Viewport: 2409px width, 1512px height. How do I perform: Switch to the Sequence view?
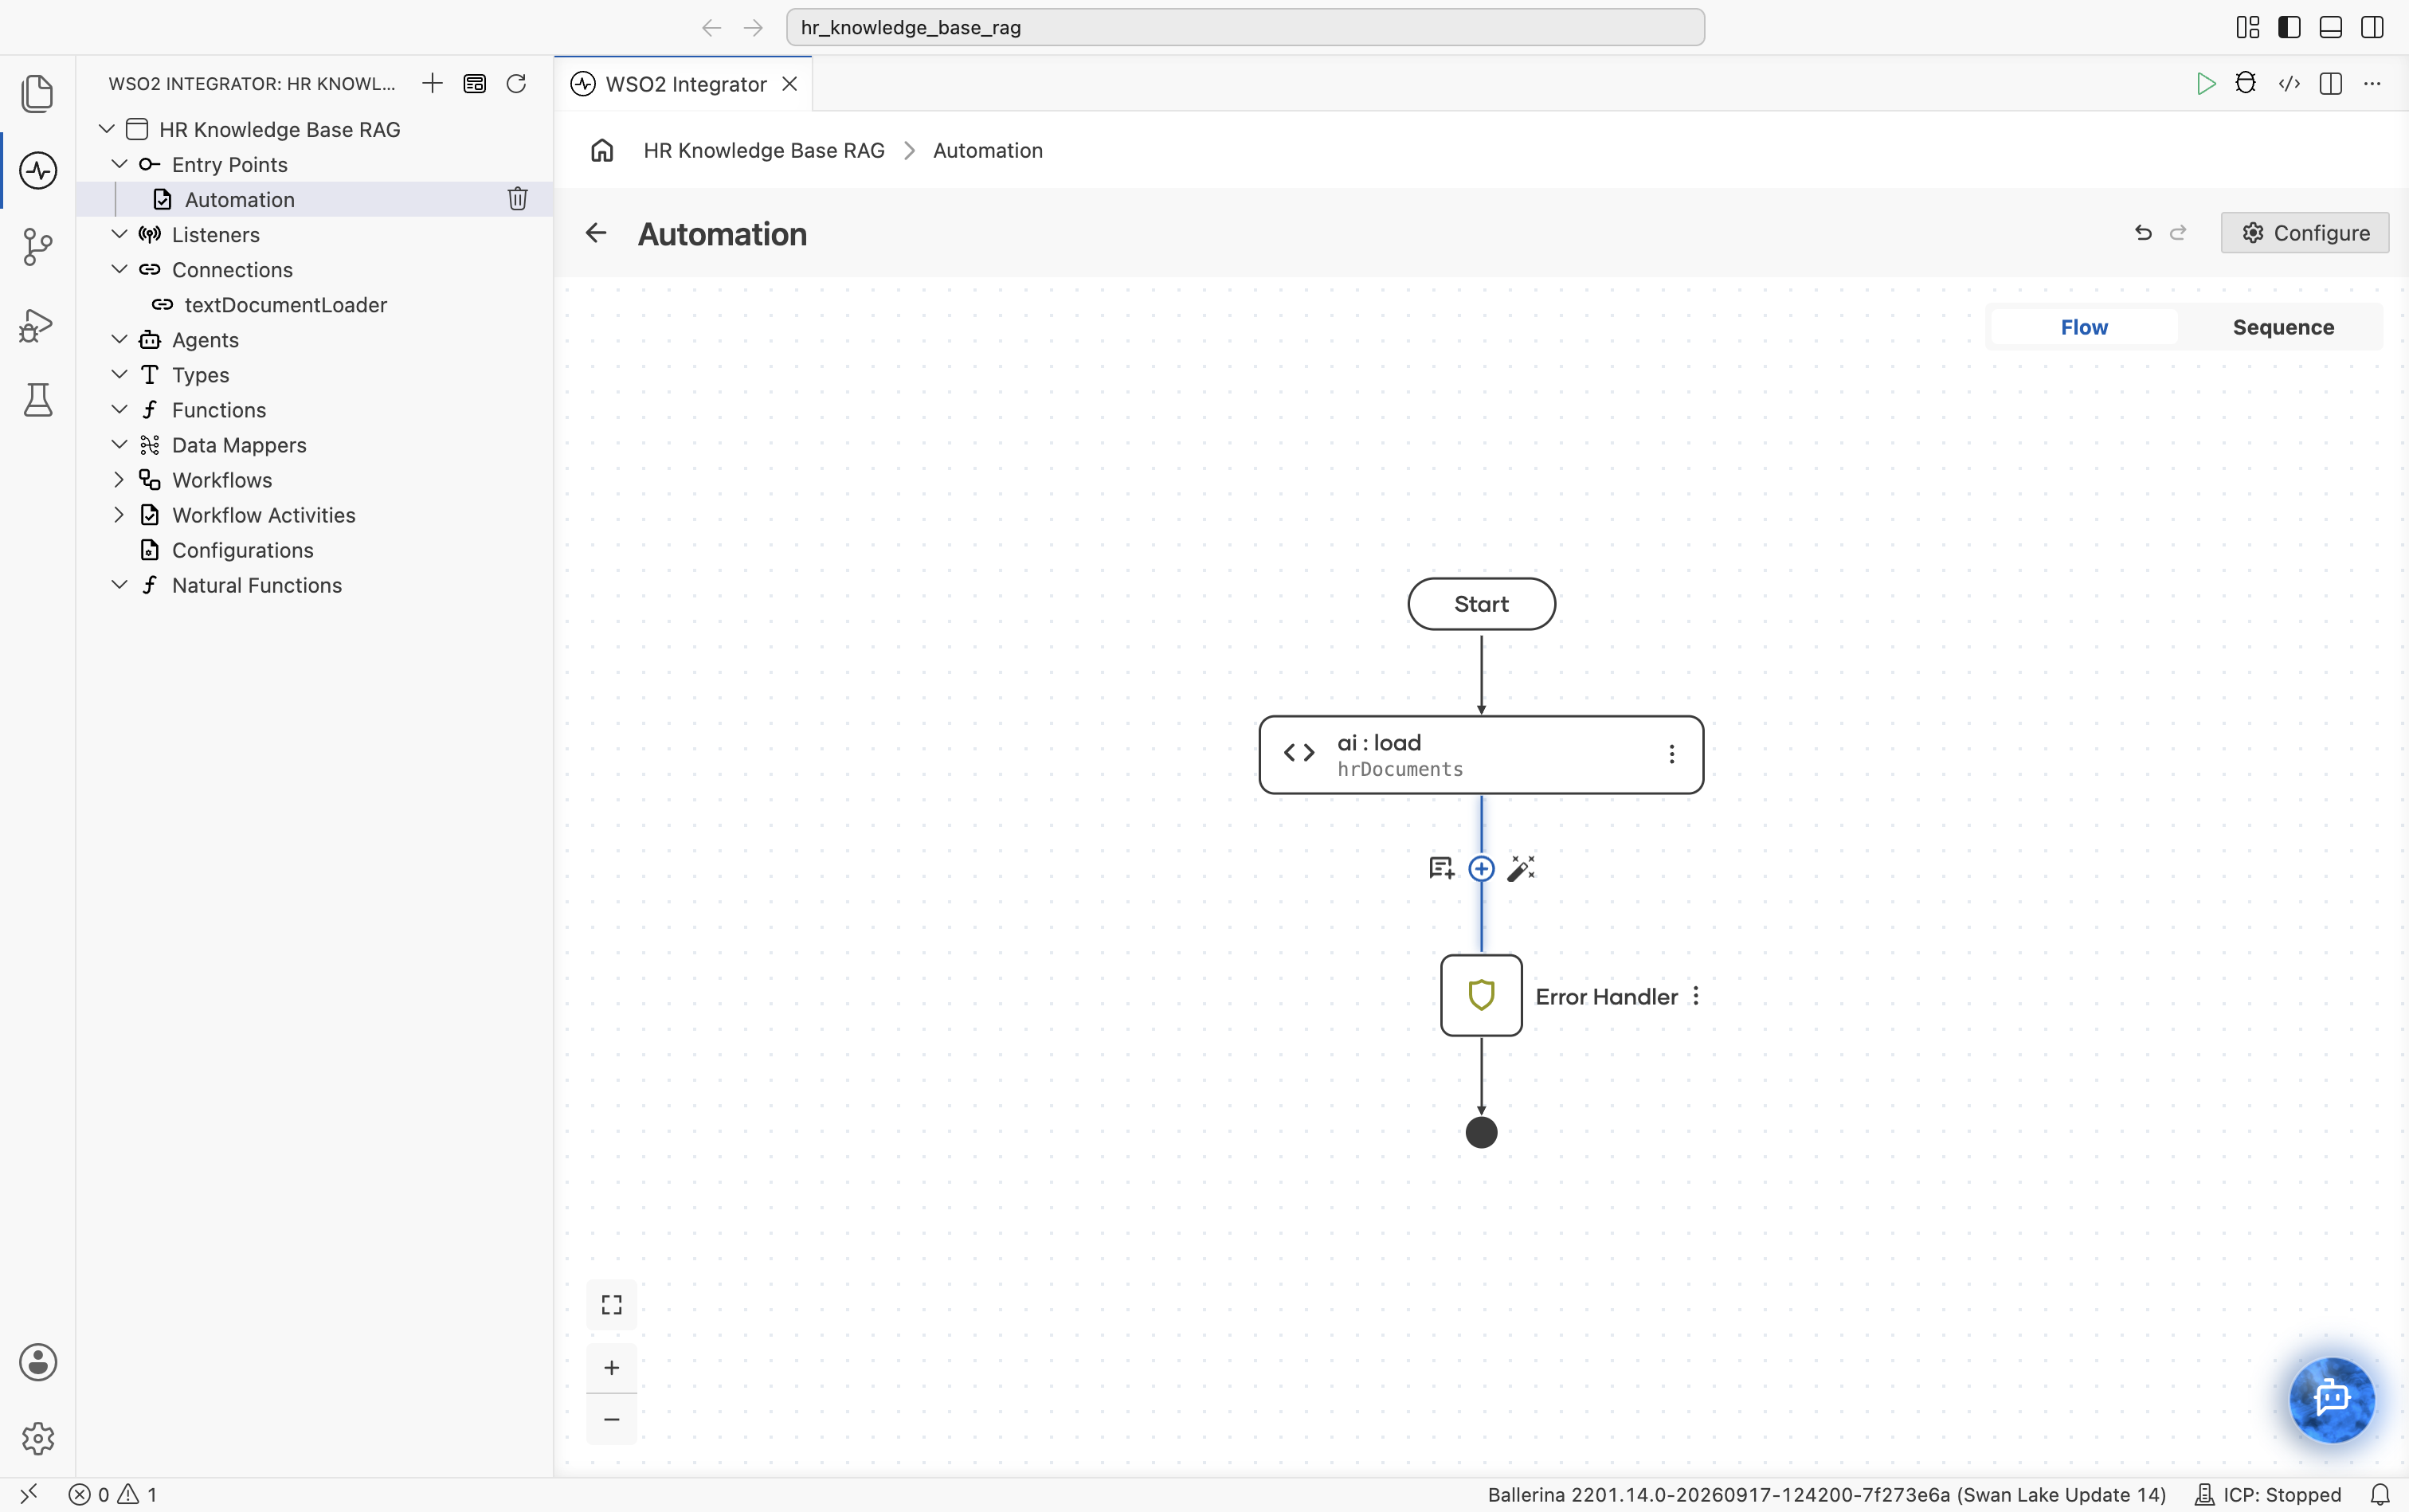point(2283,327)
